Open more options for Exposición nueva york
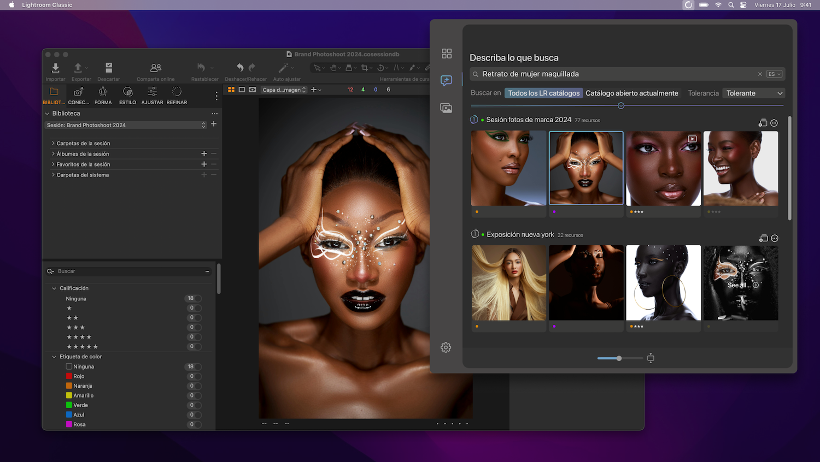Viewport: 820px width, 462px height. [774, 238]
